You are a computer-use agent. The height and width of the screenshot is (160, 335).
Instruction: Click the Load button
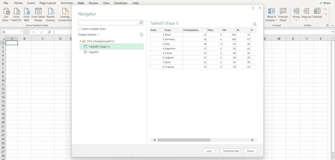[209, 151]
